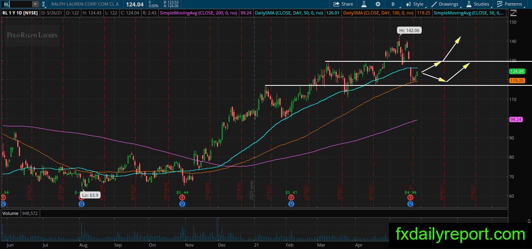
Task: Click the green 124.04 price axis label
Action: pyautogui.click(x=517, y=71)
